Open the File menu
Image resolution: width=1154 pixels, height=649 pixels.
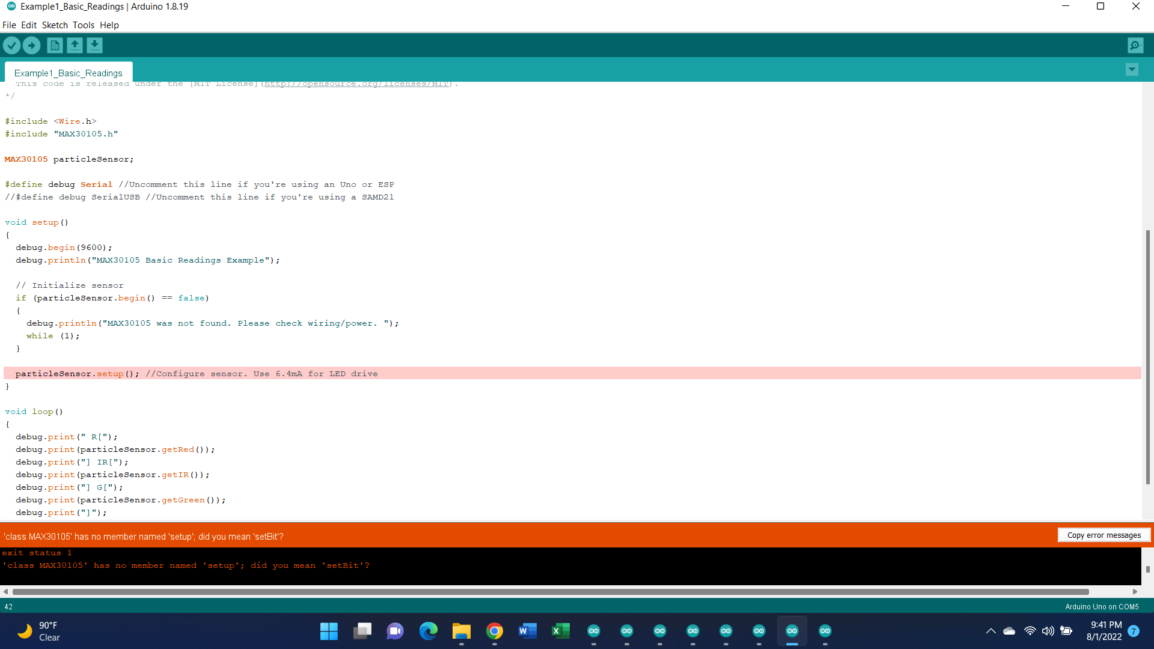click(9, 25)
